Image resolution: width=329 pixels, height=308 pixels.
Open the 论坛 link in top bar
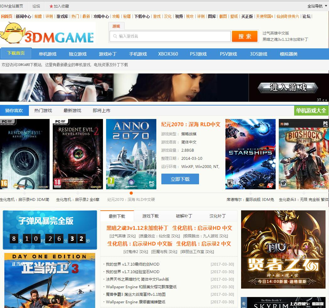(36, 6)
